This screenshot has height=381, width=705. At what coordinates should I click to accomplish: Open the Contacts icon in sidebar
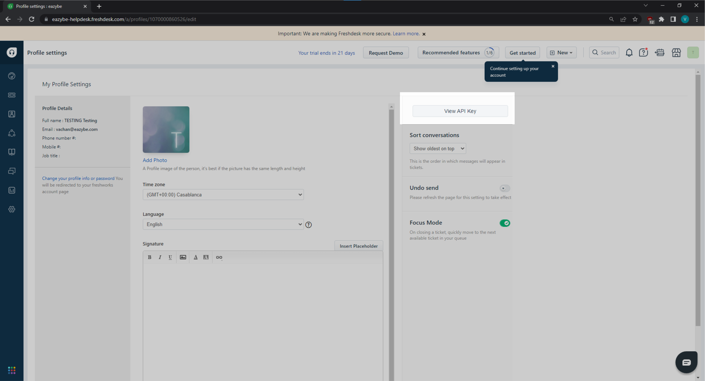[x=11, y=114]
